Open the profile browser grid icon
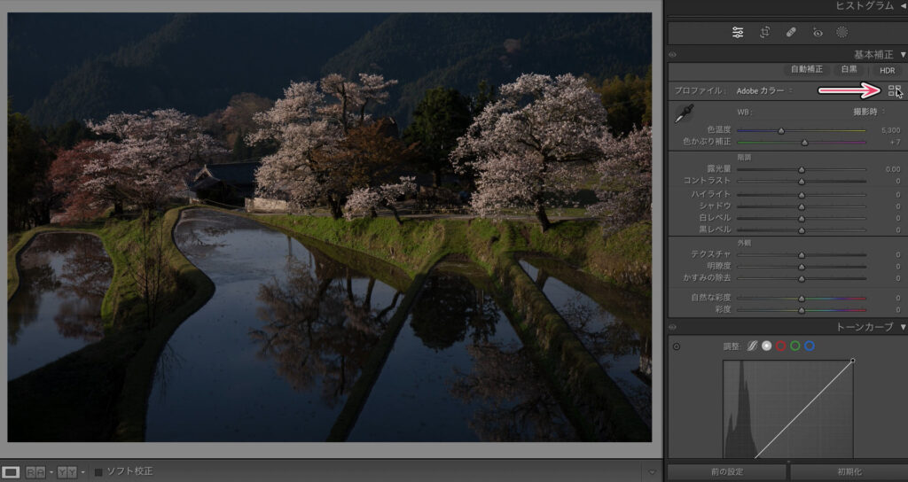908x482 pixels. coord(894,90)
